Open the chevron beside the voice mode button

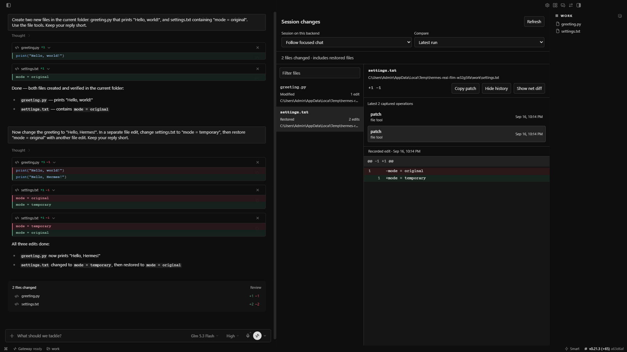click(x=265, y=336)
